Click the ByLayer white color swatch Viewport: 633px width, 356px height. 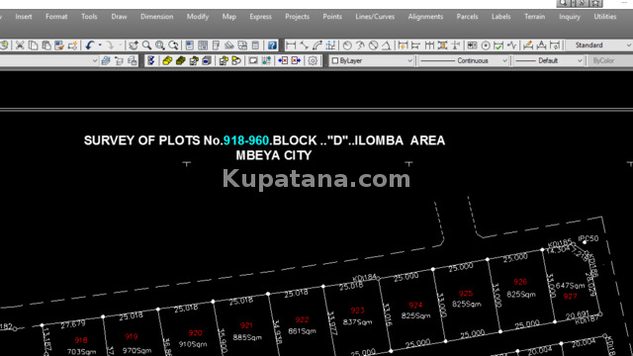[x=335, y=60]
